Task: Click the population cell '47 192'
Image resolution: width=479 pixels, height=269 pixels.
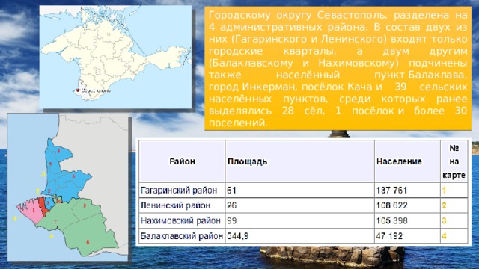Action: [x=407, y=236]
